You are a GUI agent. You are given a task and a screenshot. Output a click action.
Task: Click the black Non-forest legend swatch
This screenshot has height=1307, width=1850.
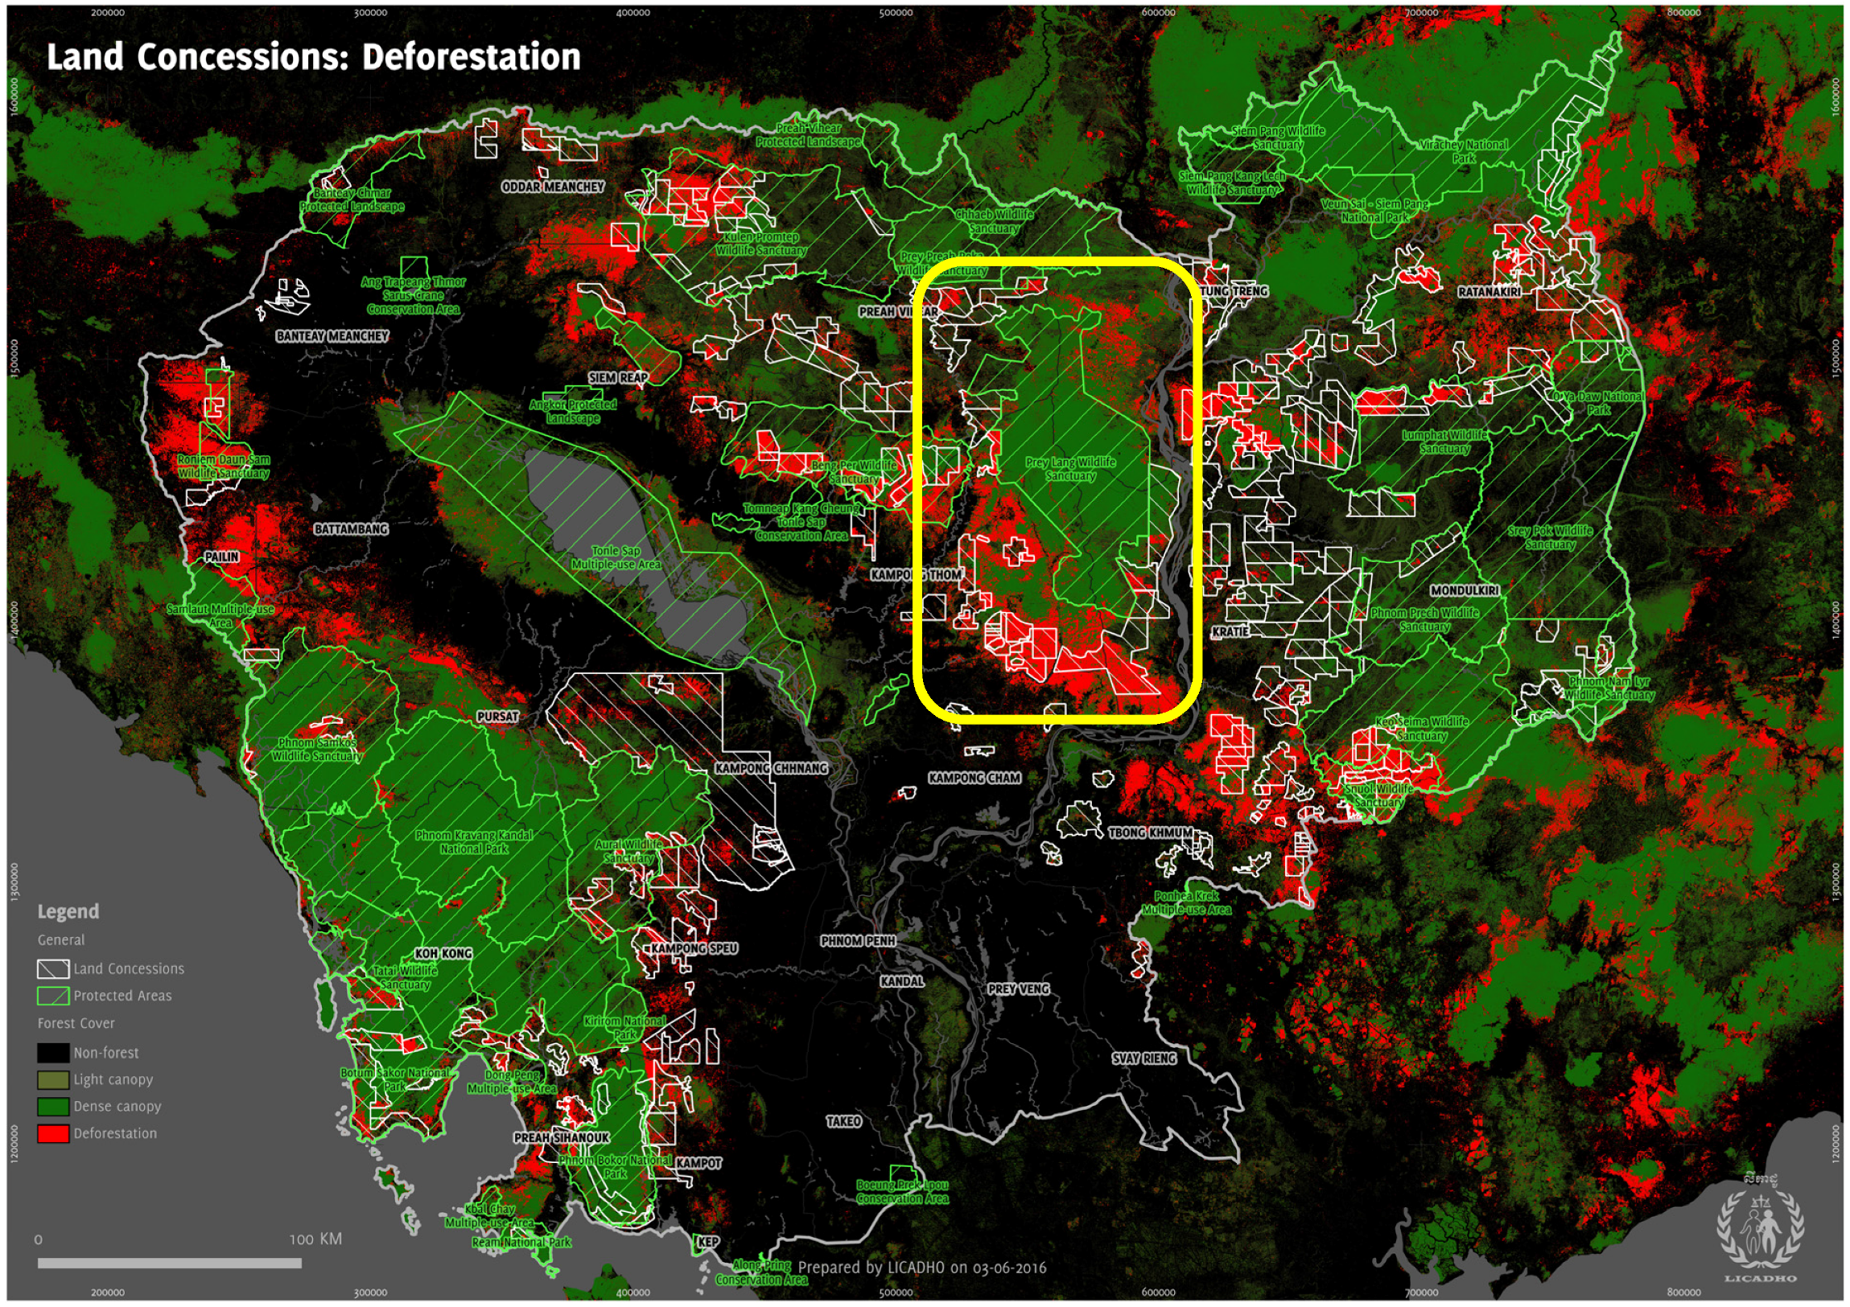point(53,1054)
